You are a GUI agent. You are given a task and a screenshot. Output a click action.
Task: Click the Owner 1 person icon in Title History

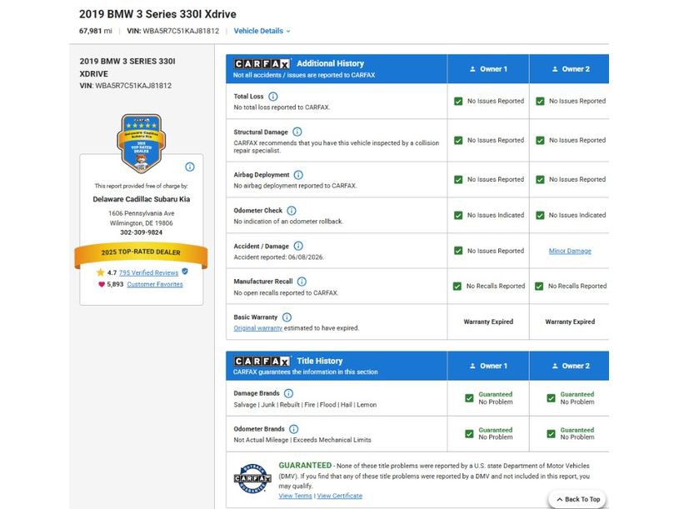[472, 366]
